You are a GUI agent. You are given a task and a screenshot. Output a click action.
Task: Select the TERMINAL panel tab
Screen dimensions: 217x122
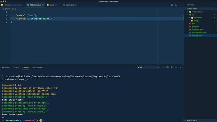(25, 67)
